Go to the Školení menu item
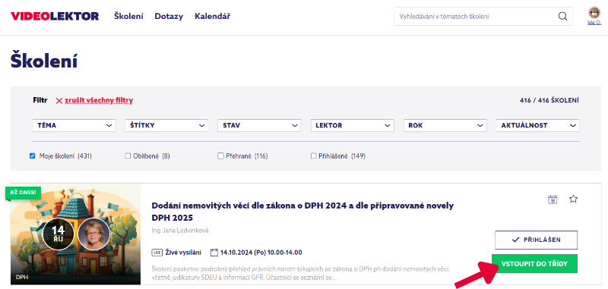 pos(128,16)
